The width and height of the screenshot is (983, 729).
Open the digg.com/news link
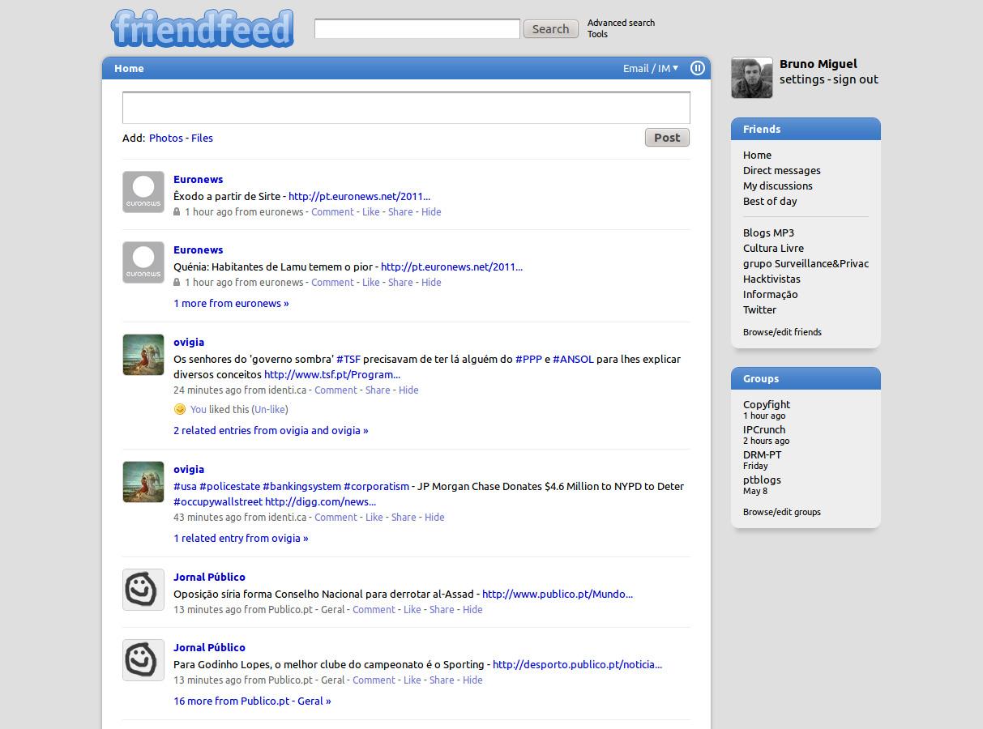point(320,501)
